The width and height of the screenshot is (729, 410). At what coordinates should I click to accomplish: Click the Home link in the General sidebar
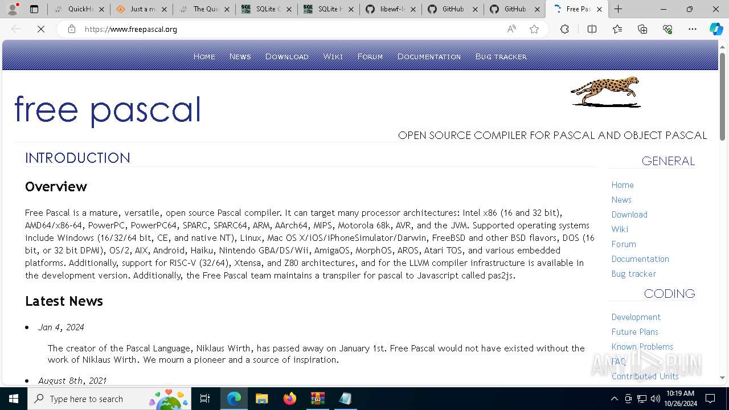pyautogui.click(x=622, y=185)
